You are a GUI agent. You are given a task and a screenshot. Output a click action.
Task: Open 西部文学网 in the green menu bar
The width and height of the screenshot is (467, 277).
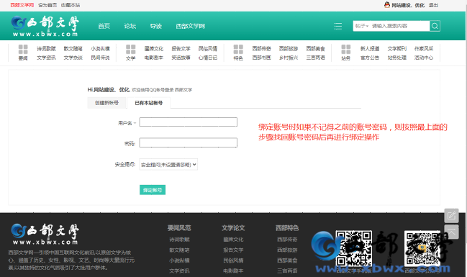click(x=190, y=26)
